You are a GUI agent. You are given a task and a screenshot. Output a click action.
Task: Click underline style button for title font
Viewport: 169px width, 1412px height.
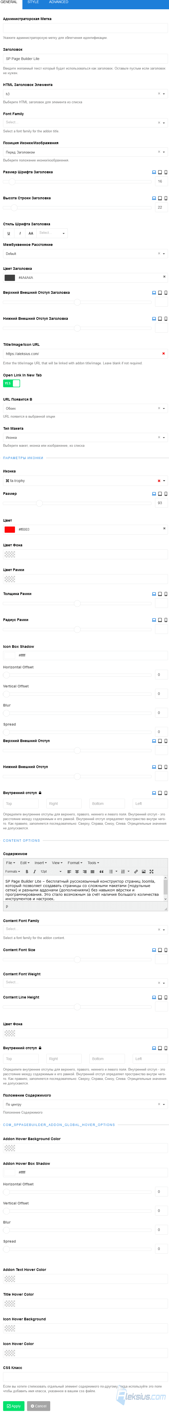(9, 233)
